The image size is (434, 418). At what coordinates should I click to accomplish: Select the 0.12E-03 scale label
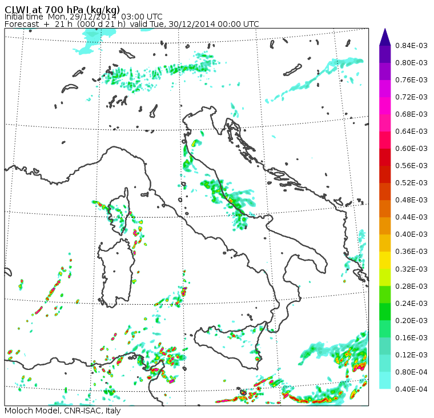click(411, 355)
